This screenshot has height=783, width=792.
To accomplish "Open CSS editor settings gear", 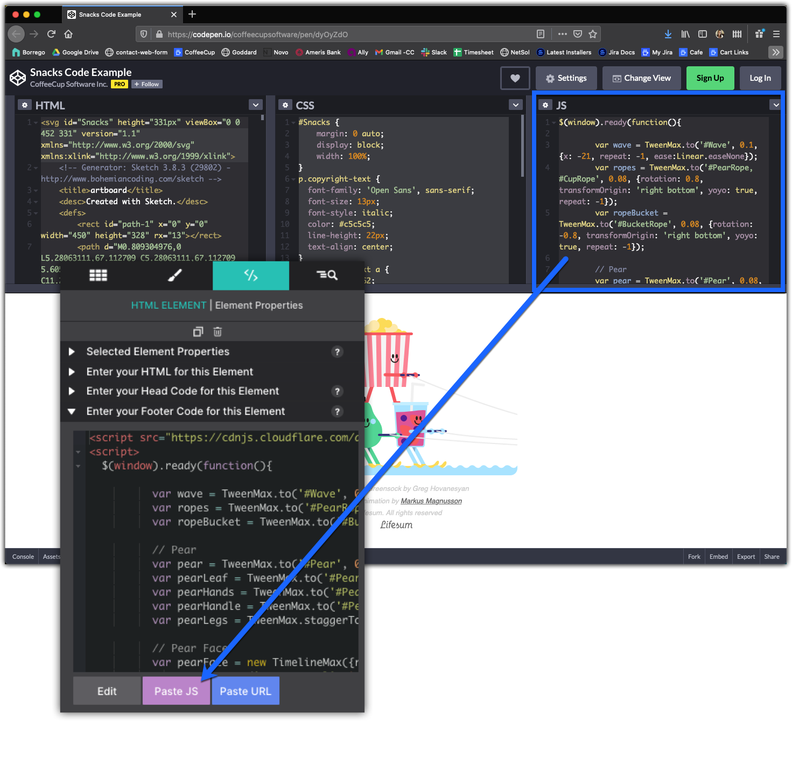I will coord(285,105).
